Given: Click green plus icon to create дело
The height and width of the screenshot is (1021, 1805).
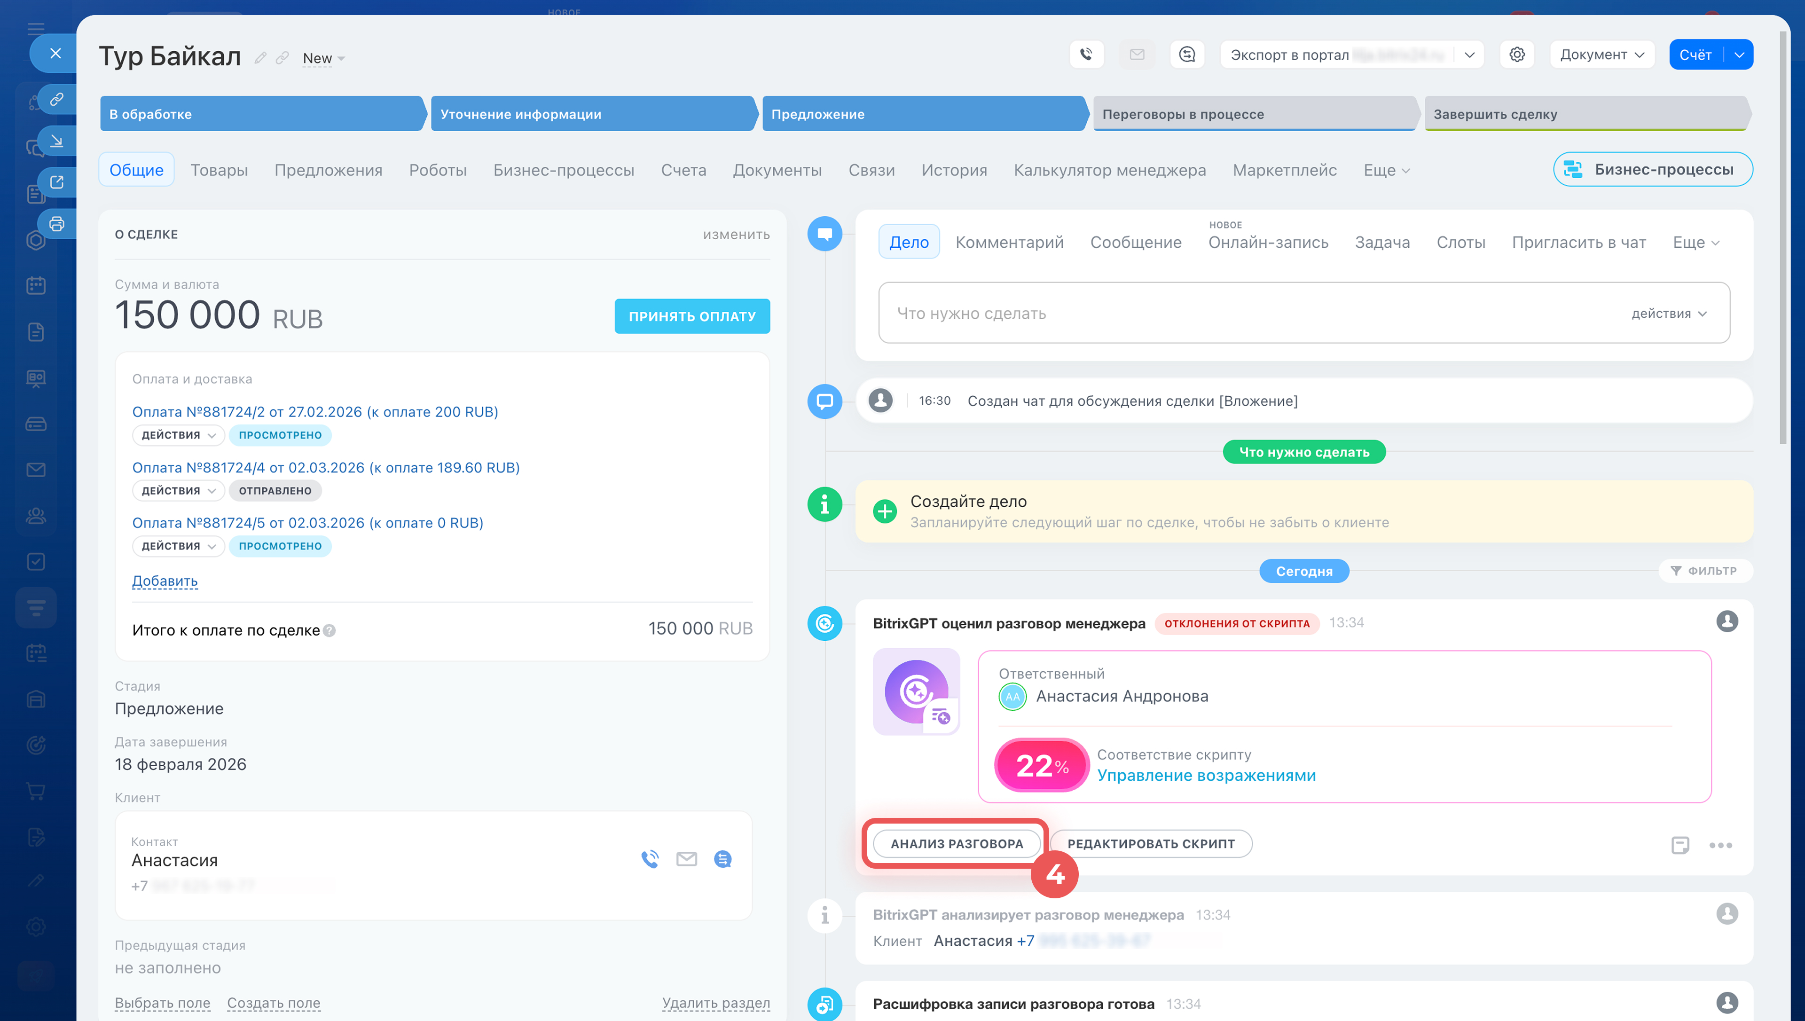Looking at the screenshot, I should 885,511.
